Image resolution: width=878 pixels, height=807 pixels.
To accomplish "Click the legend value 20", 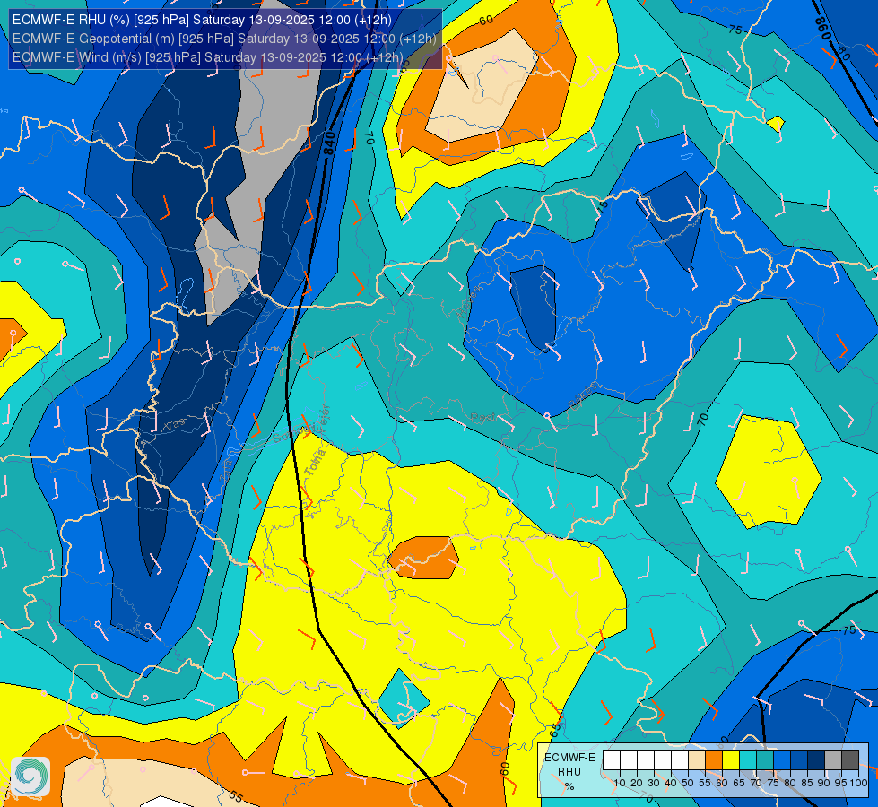I will [x=637, y=783].
